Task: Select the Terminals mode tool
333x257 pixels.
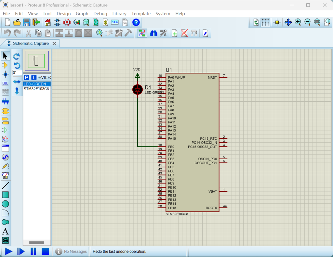Action: click(5, 121)
